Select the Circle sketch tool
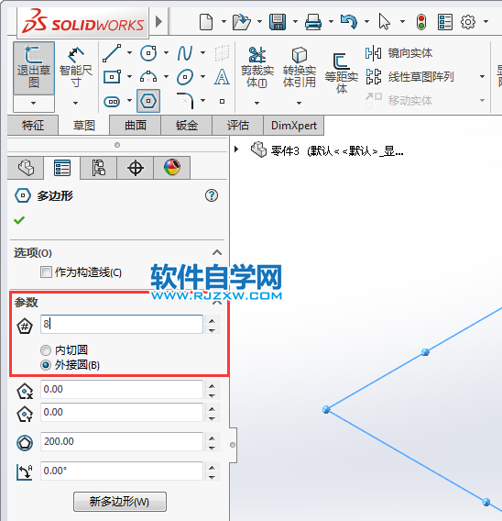This screenshot has height=521, width=502. point(148,53)
